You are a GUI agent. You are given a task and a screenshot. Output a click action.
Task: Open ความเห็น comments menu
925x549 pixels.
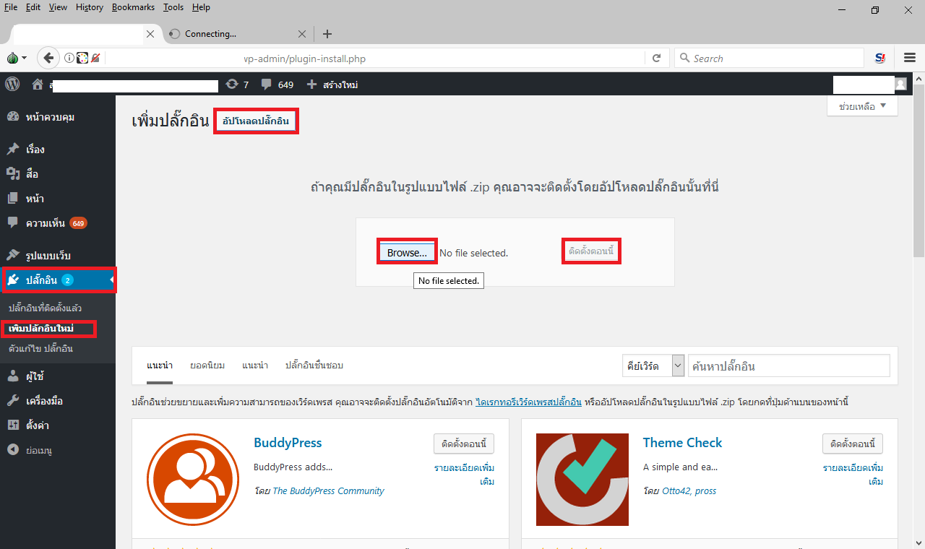[58, 223]
